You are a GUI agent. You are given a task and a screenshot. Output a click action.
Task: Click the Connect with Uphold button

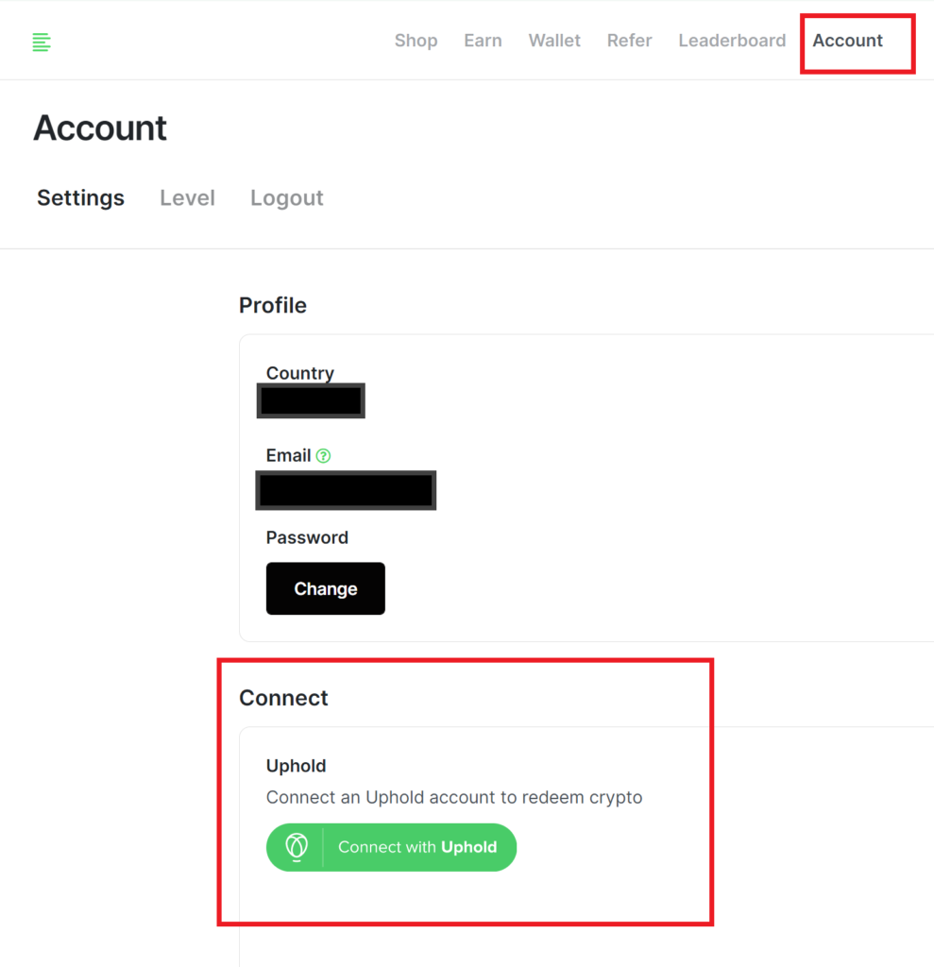pos(416,847)
